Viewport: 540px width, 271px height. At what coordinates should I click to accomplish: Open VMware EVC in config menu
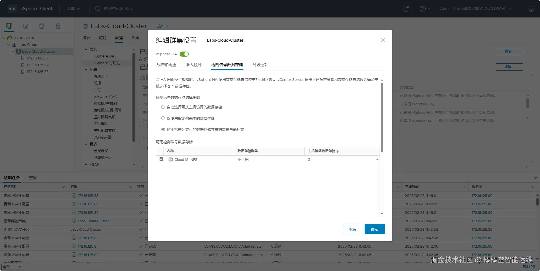pos(105,97)
